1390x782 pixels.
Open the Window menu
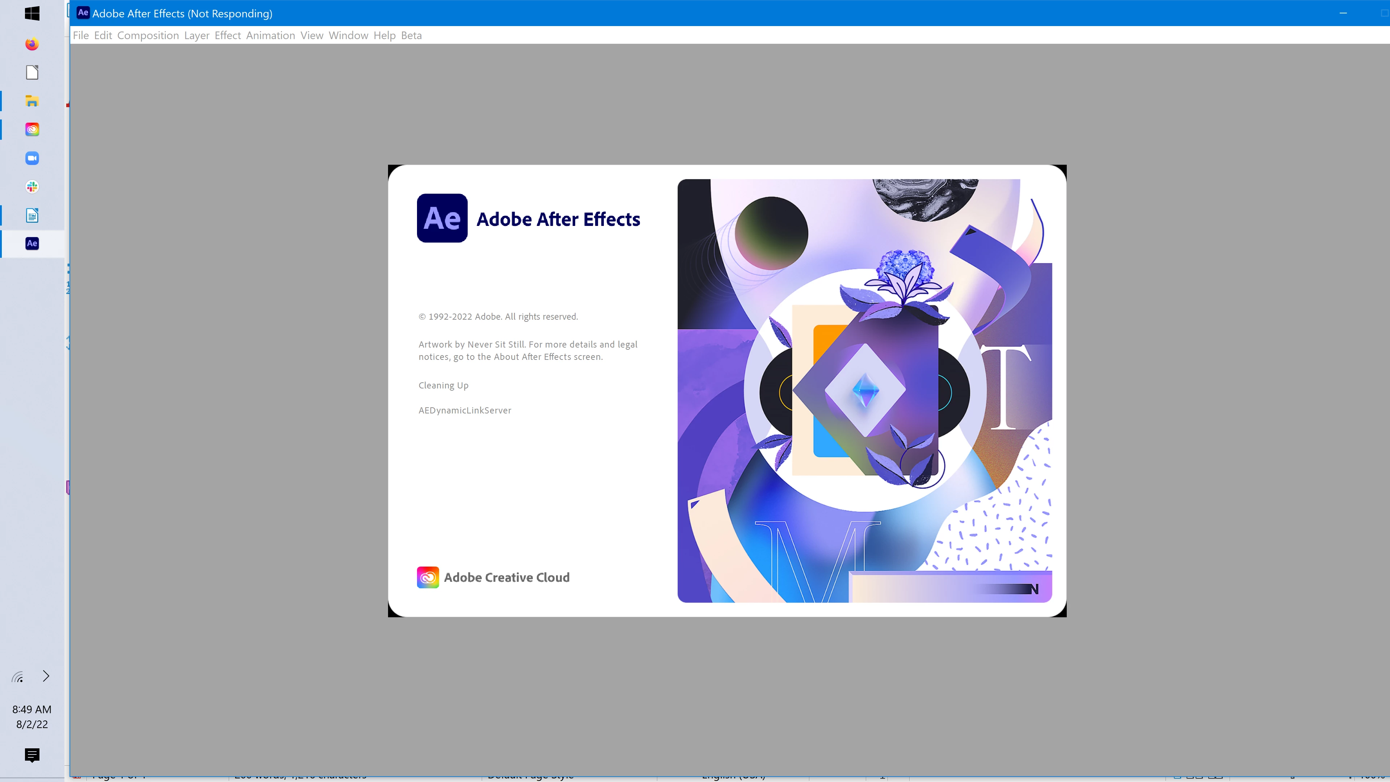coord(348,35)
